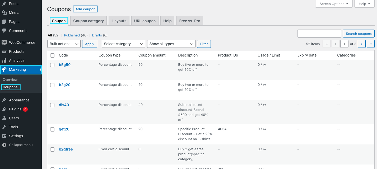Click the Media icon in sidebar

tap(4, 13)
